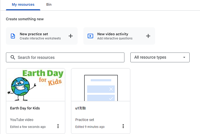Screen dimensions: 200x134
Task: Open three-dot menu for Earth Day for Kids
Action: click(58, 126)
